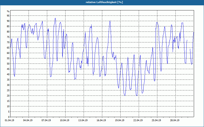
Task: Select the 85 y-axis label
Action: (8, 26)
